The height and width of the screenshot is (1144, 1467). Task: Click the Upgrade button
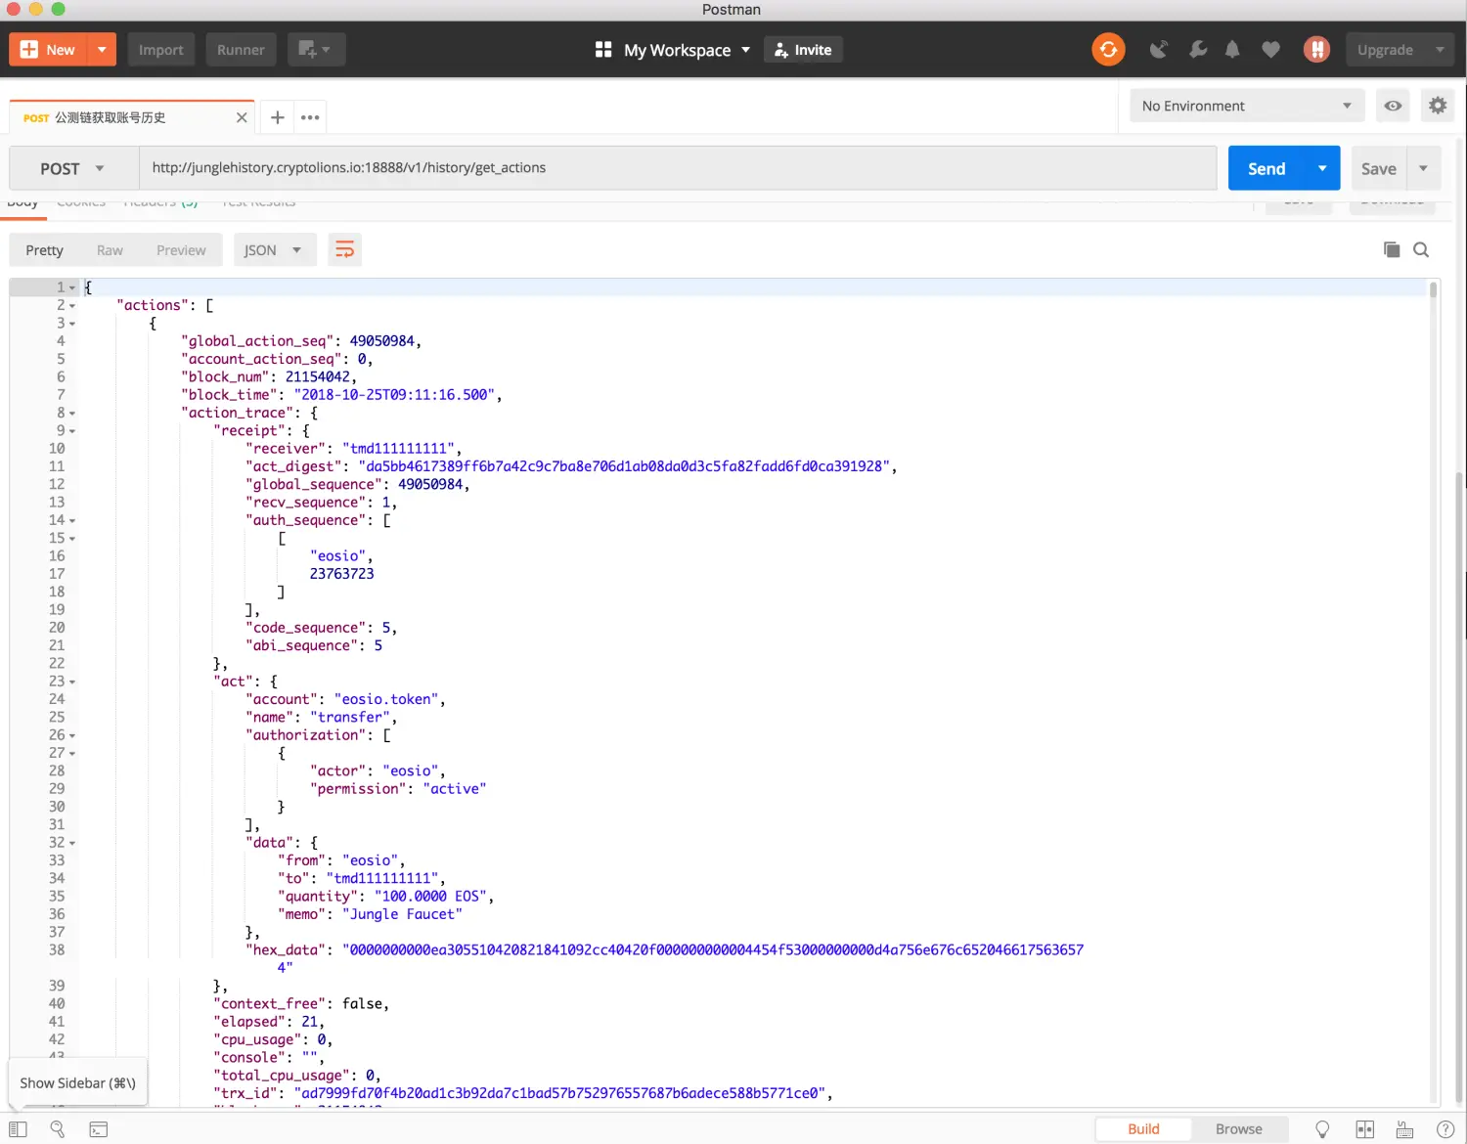1386,50
